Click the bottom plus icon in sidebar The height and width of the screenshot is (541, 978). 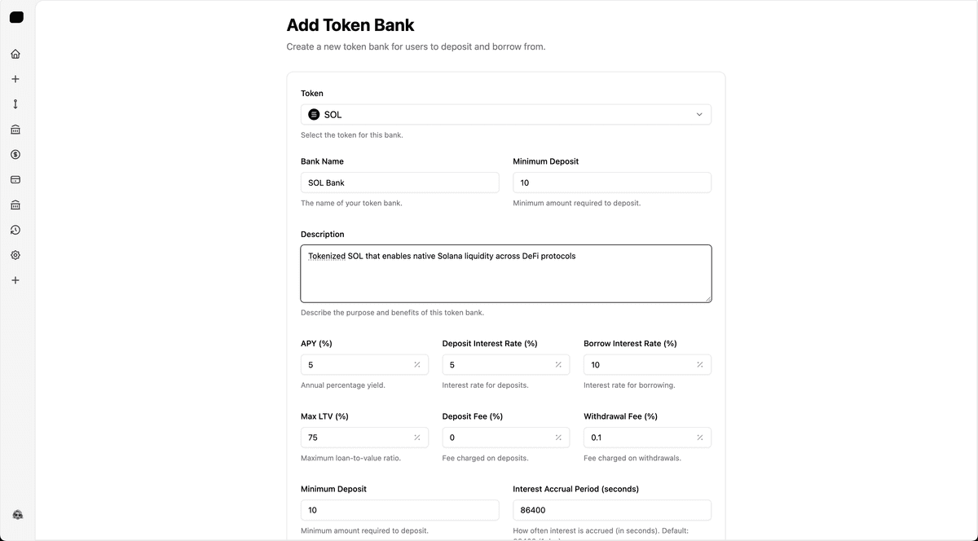15,279
